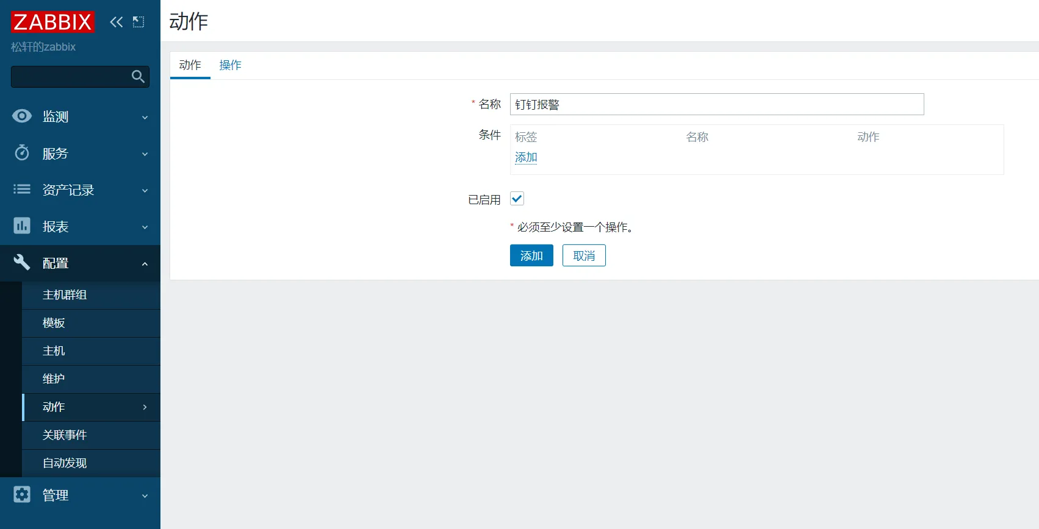
Task: Switch to the 操作 tab
Action: pyautogui.click(x=230, y=65)
